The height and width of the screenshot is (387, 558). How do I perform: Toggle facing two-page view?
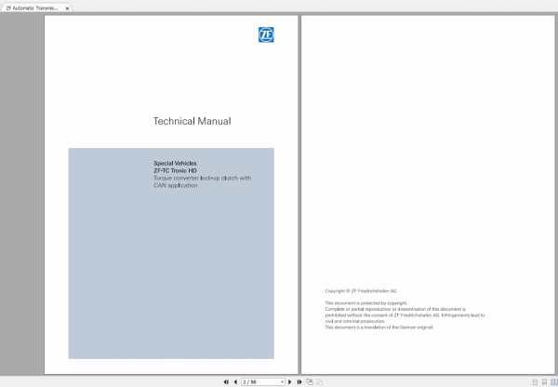pos(553,382)
